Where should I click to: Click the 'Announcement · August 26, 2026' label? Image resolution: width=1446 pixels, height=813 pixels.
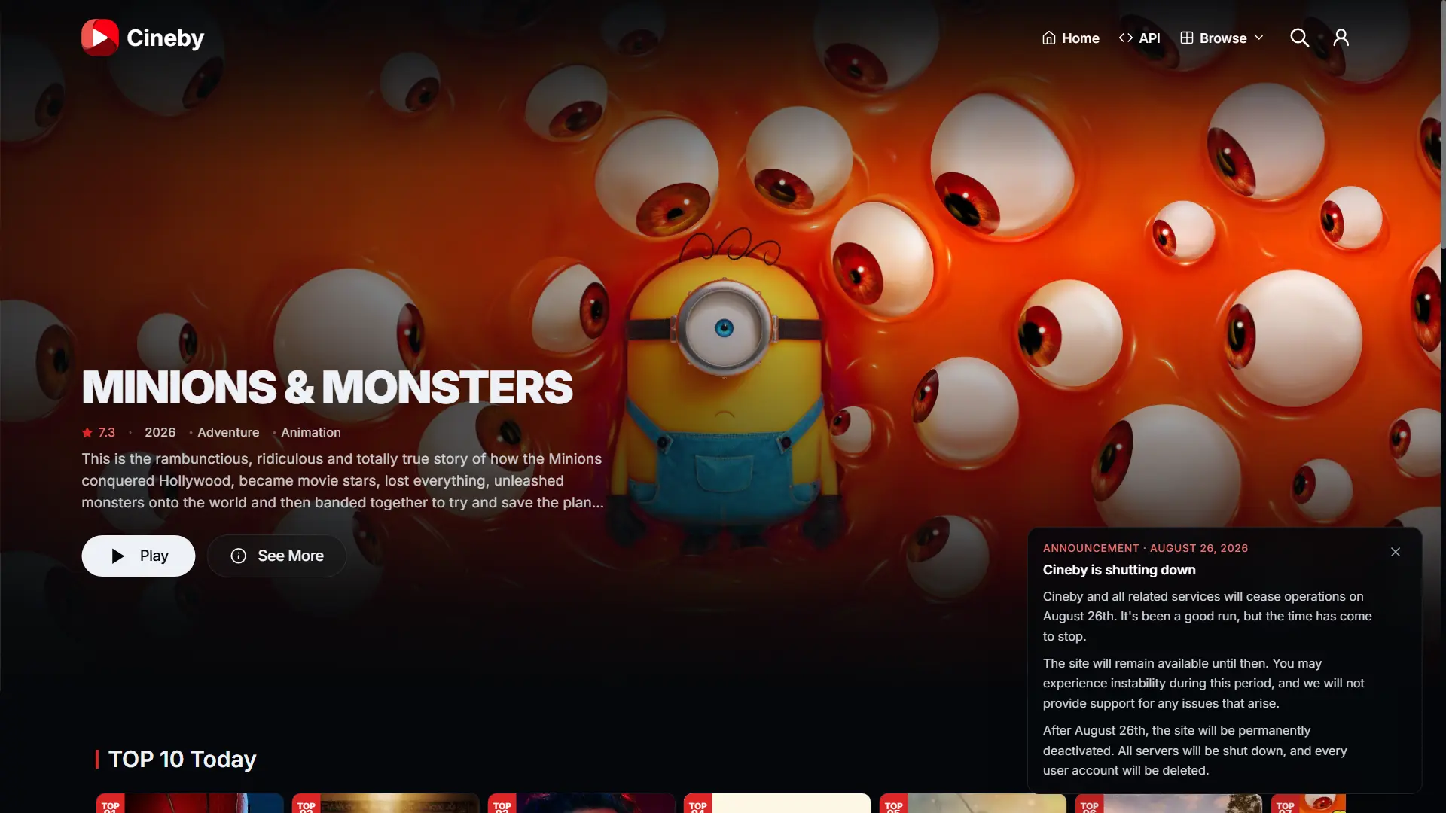coord(1146,548)
